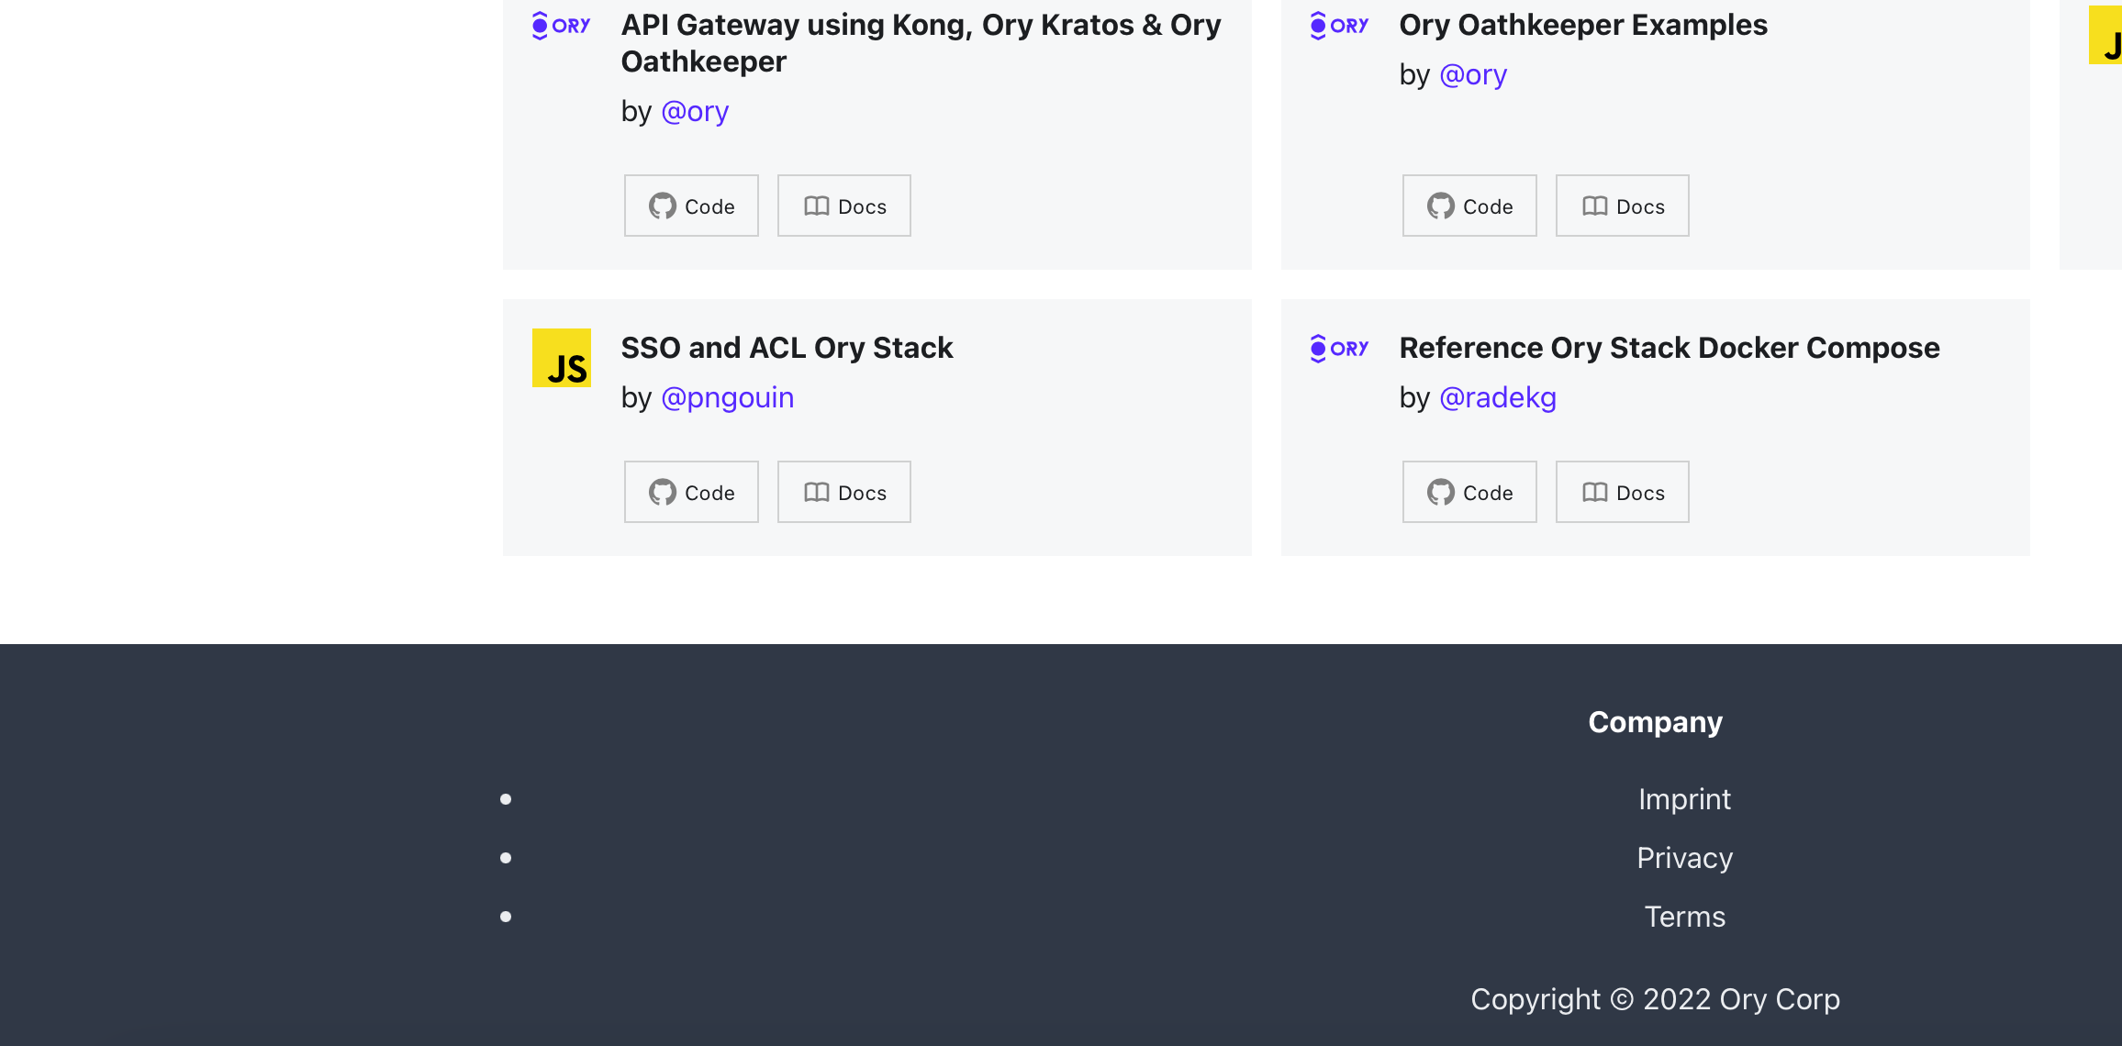Open Code for Ory Oathkeeper Examples
Image resolution: width=2122 pixels, height=1046 pixels.
pyautogui.click(x=1469, y=206)
